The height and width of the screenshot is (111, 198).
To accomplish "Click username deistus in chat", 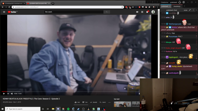I will pyautogui.click(x=174, y=27).
